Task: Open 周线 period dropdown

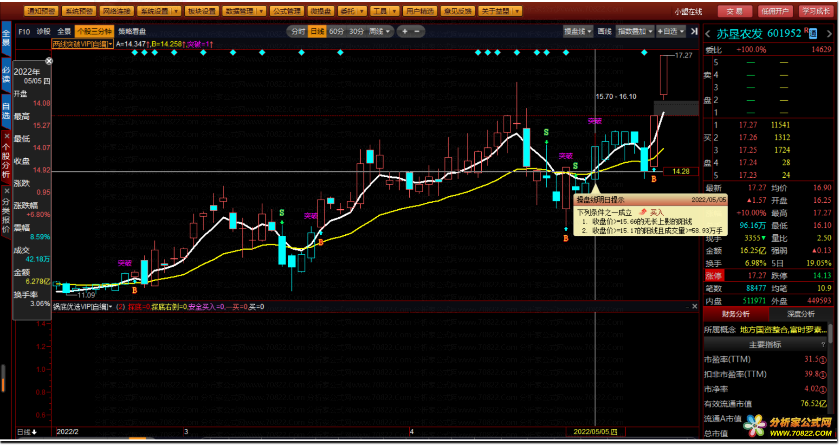Action: (x=380, y=32)
